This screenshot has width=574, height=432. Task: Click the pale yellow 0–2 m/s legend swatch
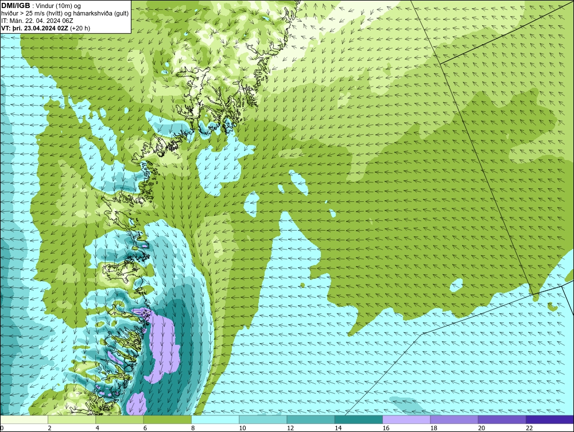24,419
